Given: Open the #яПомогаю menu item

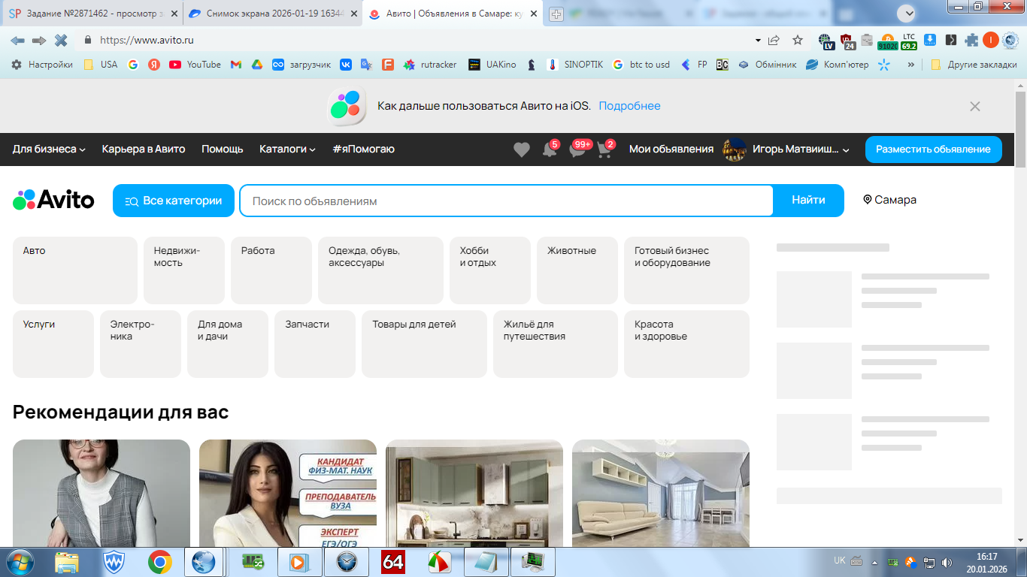Looking at the screenshot, I should (363, 150).
